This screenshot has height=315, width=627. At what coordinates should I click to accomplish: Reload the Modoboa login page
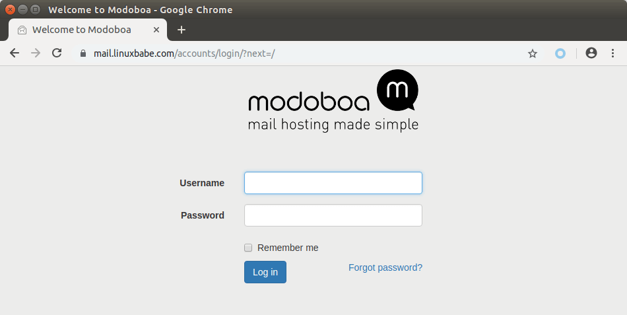pyautogui.click(x=57, y=53)
